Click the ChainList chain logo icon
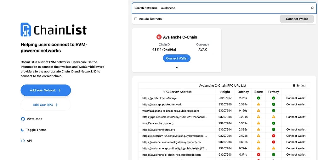The height and width of the screenshot is (160, 318). (x=26, y=29)
